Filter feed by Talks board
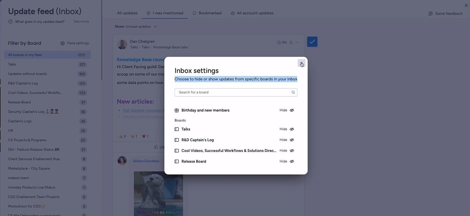 click(x=47, y=64)
